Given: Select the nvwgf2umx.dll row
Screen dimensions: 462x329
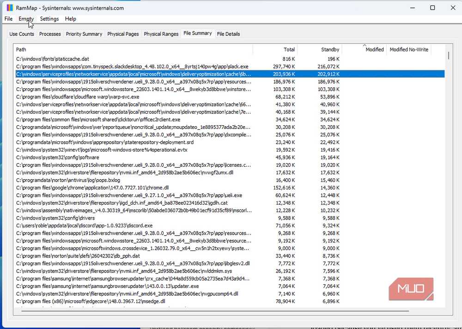Looking at the screenshot, I should tap(230, 172).
